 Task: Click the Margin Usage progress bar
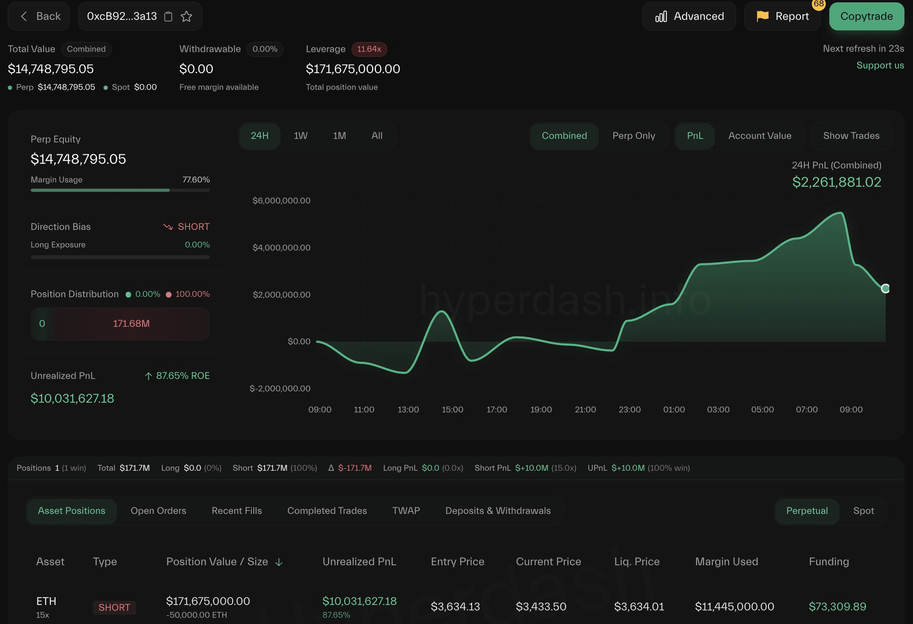click(x=120, y=191)
